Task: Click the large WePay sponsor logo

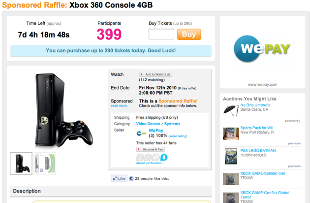Action: pyautogui.click(x=262, y=48)
